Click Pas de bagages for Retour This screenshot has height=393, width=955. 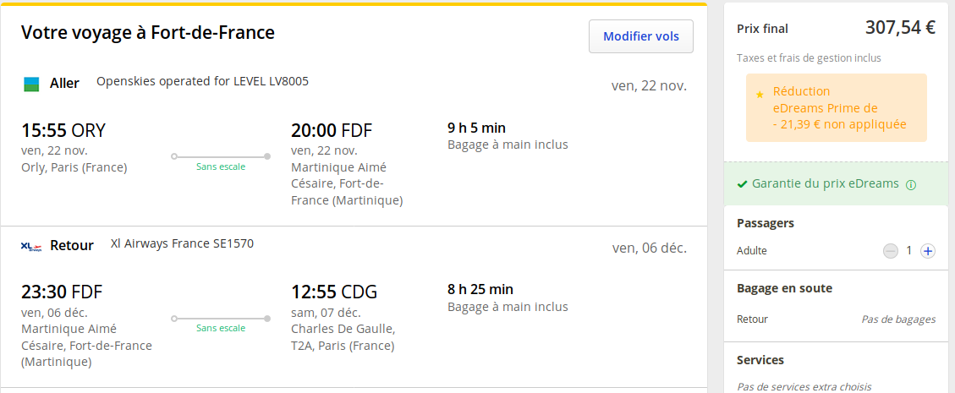coord(898,319)
